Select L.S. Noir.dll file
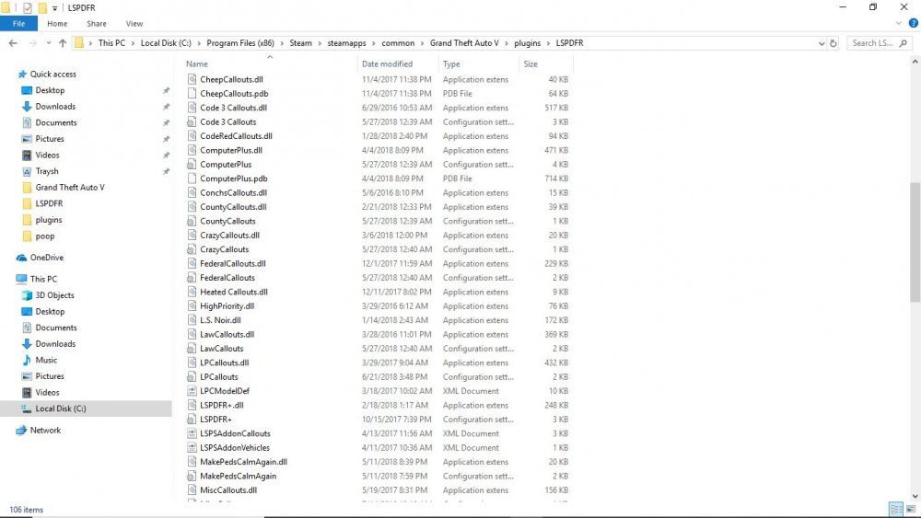Screen dimensions: 921x518 click(220, 319)
